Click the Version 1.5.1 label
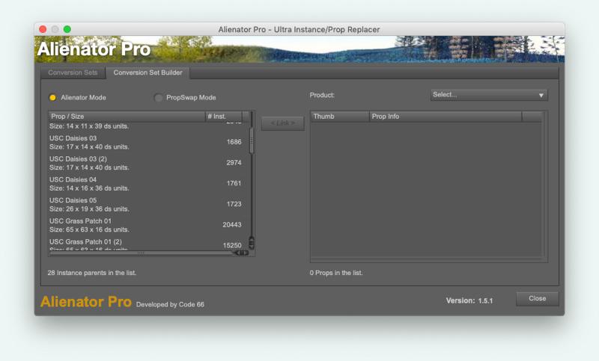This screenshot has width=599, height=361. pyautogui.click(x=469, y=300)
